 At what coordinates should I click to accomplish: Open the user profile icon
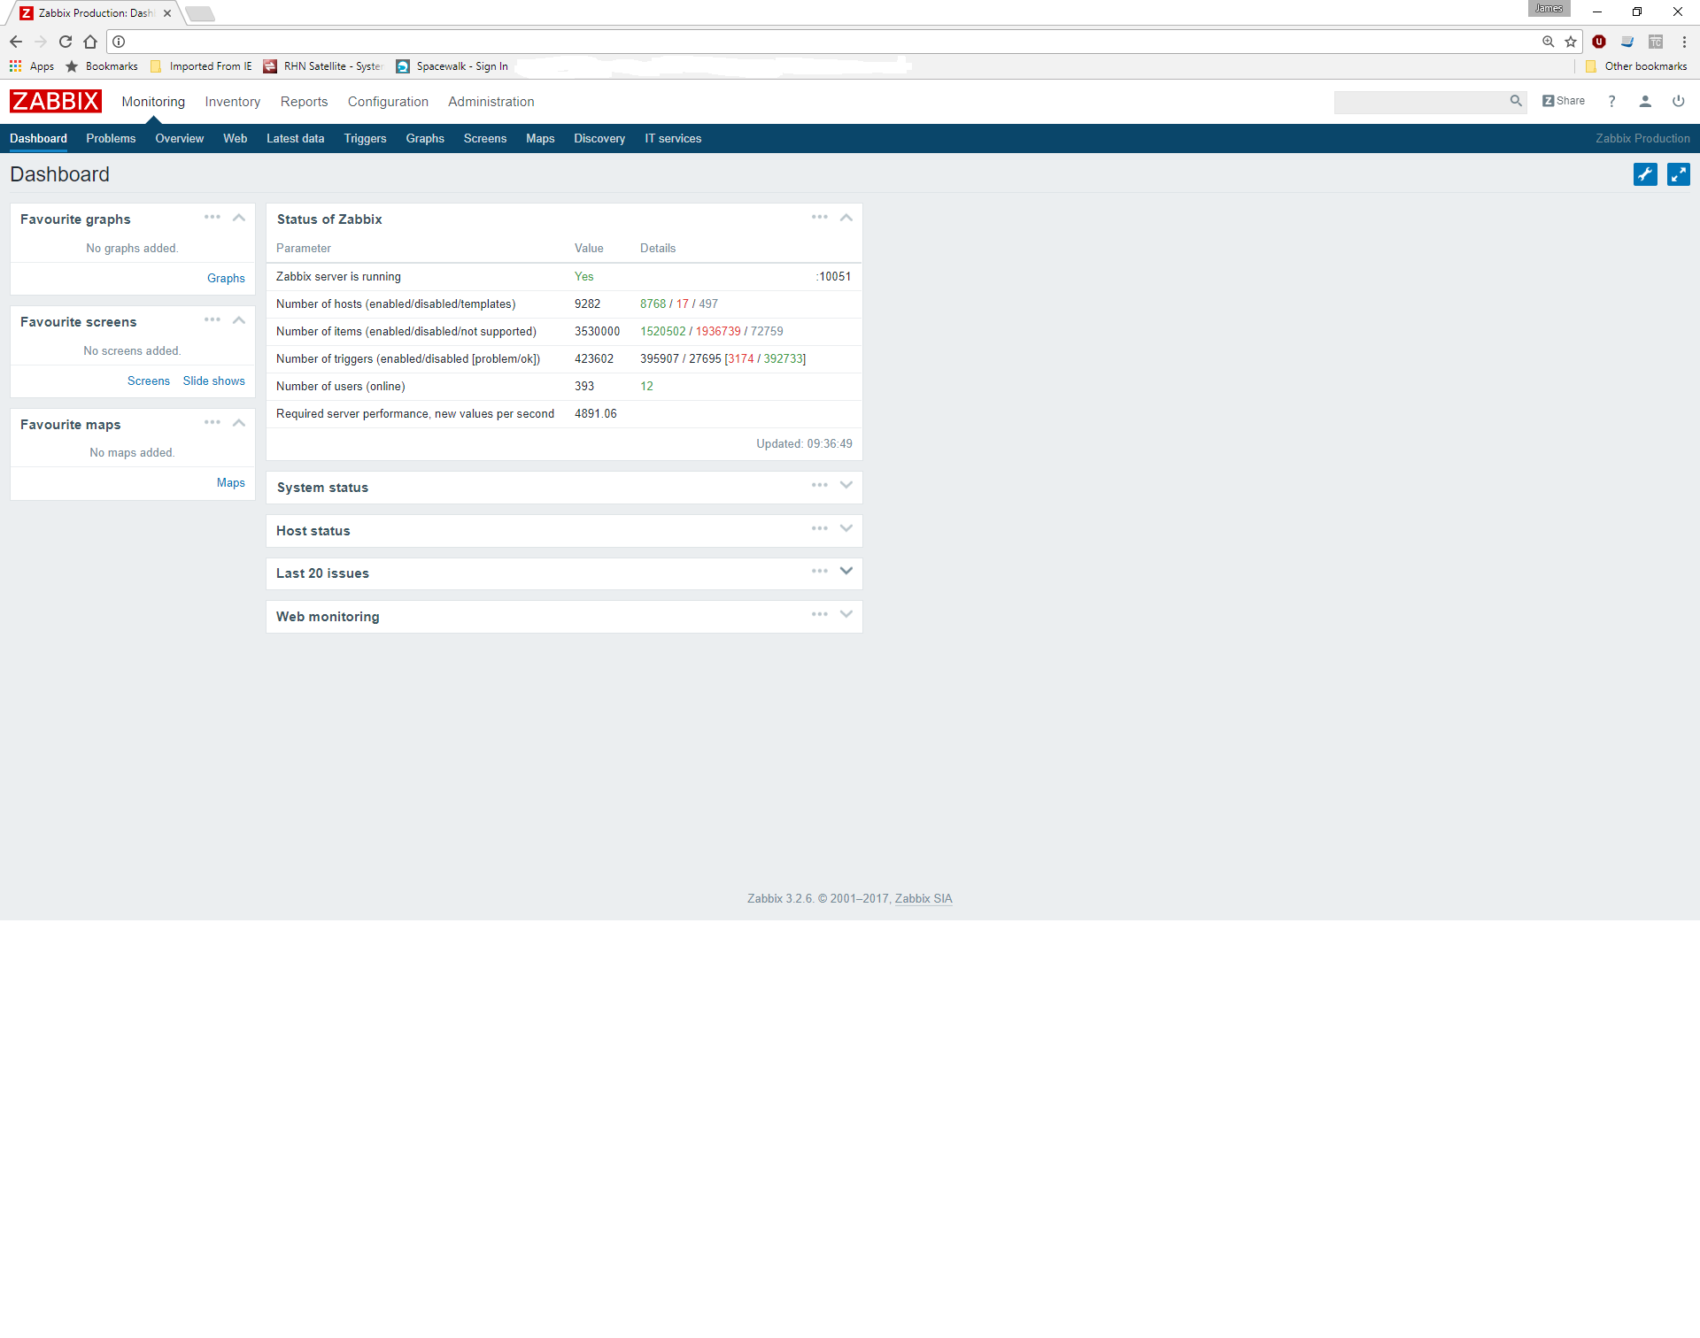1645,101
